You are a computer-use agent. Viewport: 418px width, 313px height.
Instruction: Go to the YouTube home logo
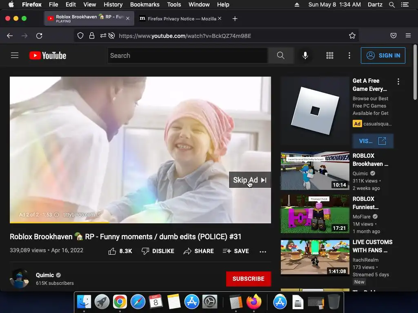pos(48,55)
